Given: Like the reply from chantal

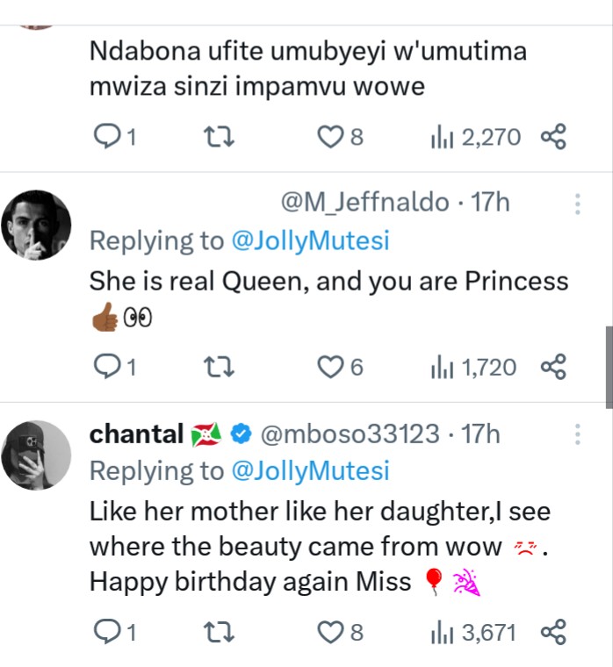Looking at the screenshot, I should [x=331, y=631].
